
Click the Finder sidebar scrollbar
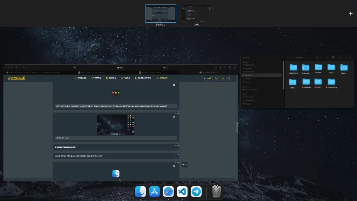pos(283,75)
